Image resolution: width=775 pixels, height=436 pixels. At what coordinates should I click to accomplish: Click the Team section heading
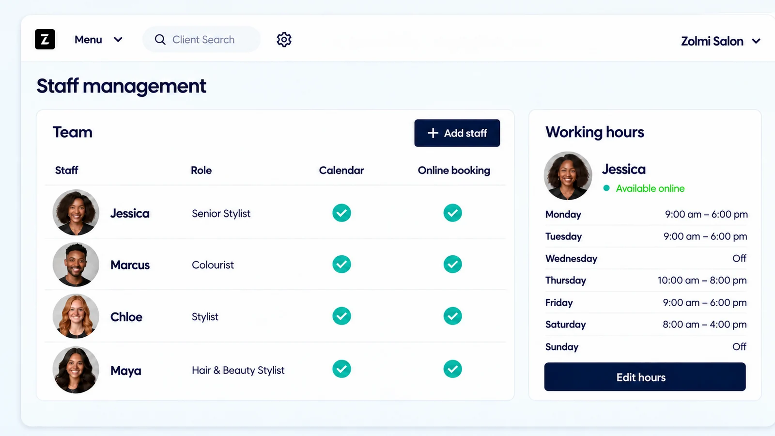click(73, 132)
